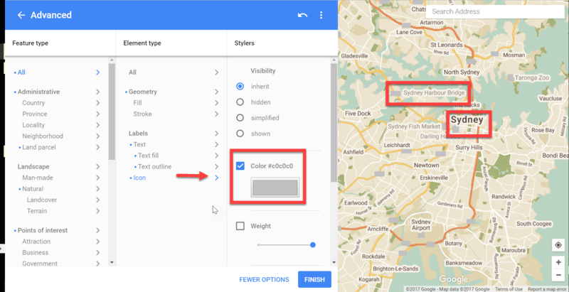Select Government feature type
Viewport: 569px width, 292px height.
[x=40, y=264]
